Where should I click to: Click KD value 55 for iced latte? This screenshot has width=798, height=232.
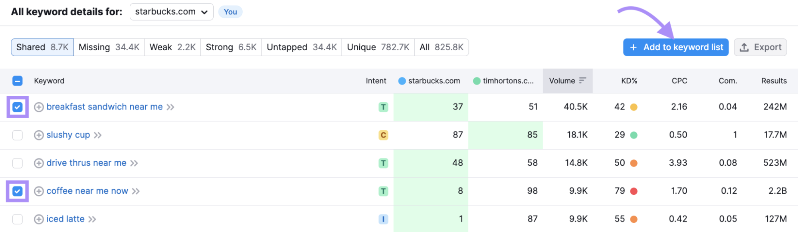pos(620,219)
